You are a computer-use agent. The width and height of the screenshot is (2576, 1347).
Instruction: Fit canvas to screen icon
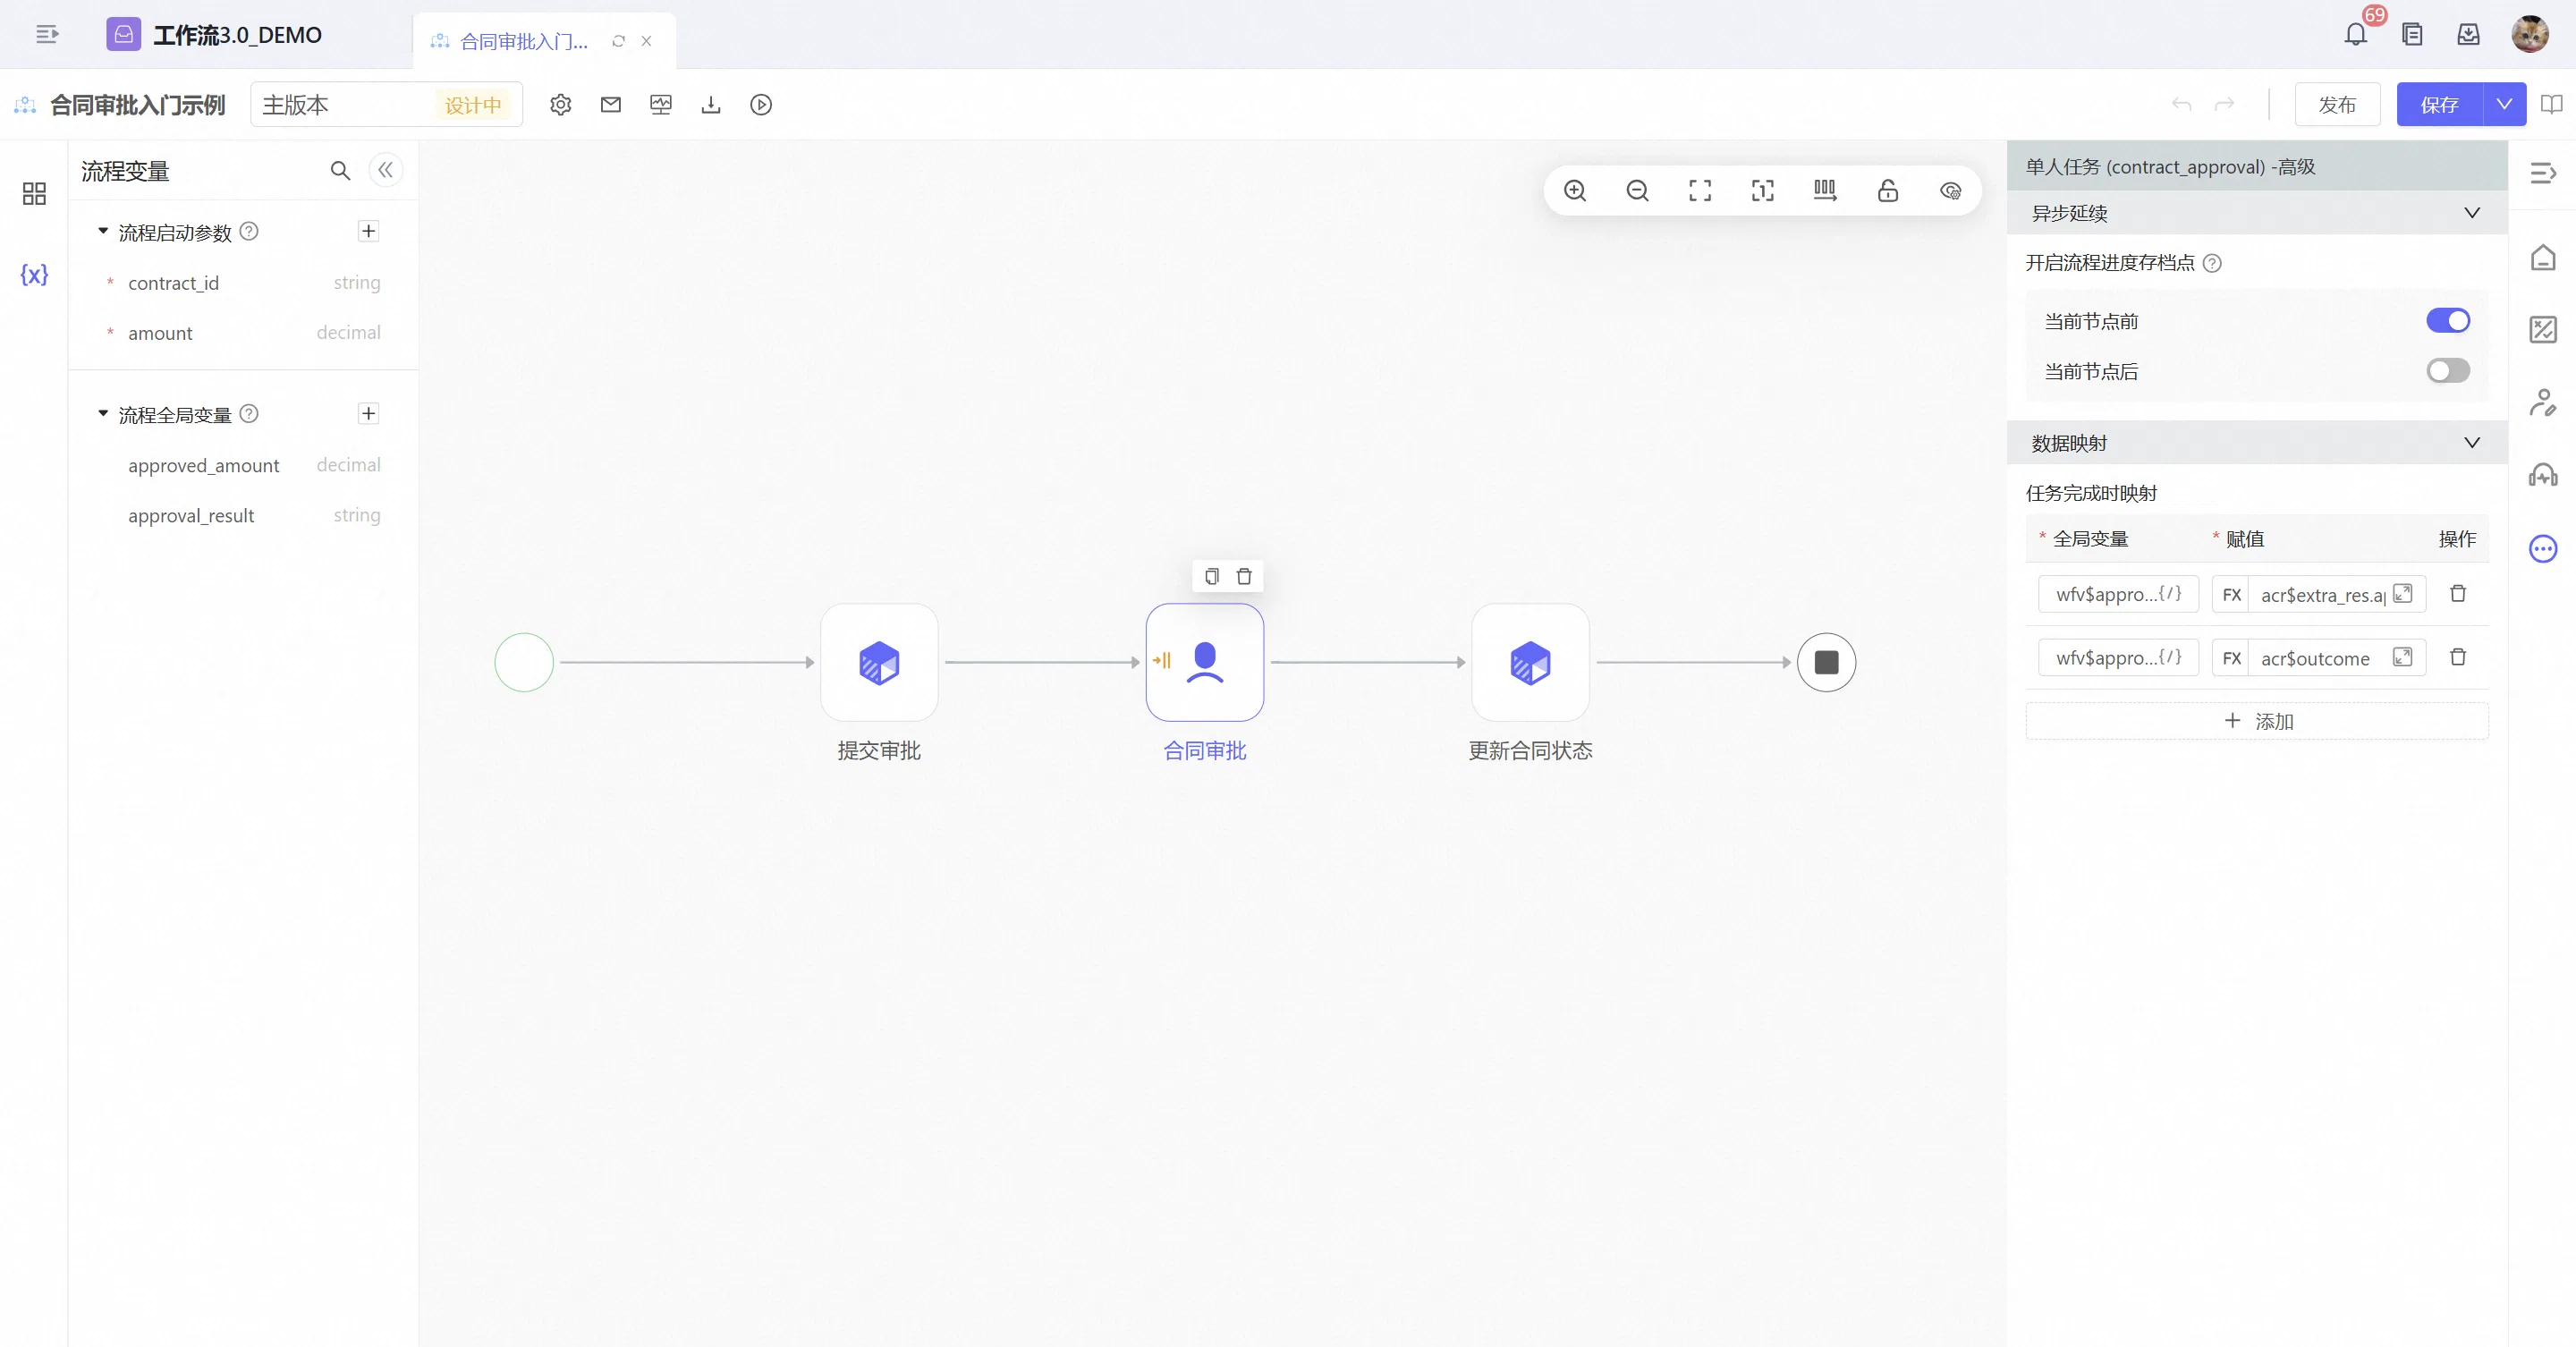pos(1700,191)
